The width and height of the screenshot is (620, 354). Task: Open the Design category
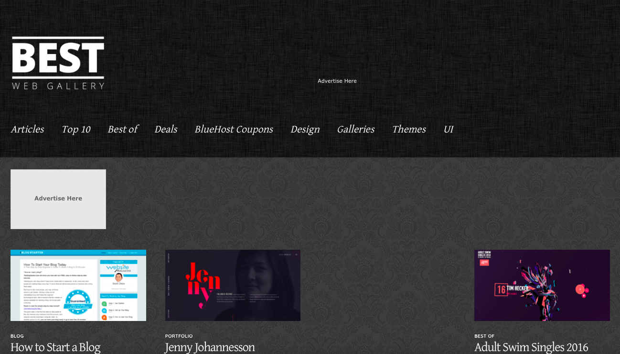[x=305, y=129]
